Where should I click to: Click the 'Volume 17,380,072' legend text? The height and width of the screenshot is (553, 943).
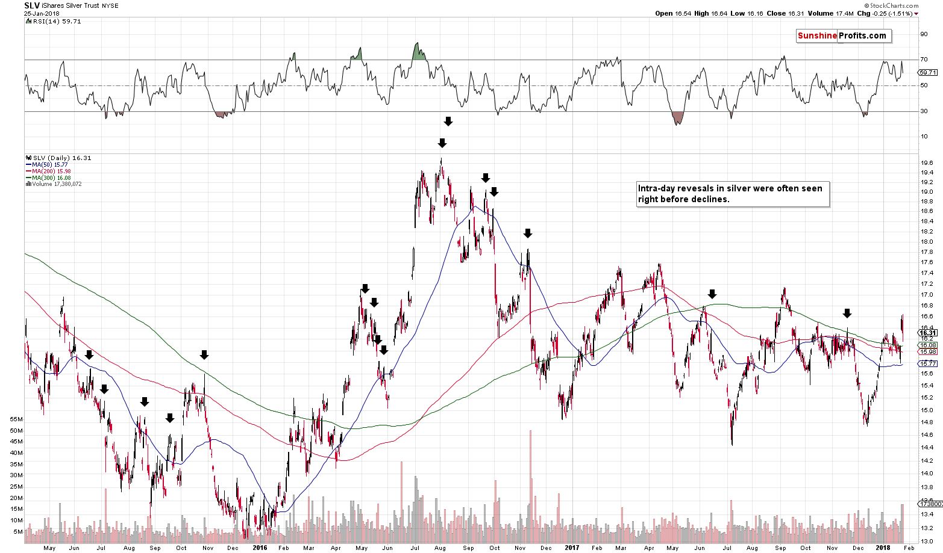point(56,184)
